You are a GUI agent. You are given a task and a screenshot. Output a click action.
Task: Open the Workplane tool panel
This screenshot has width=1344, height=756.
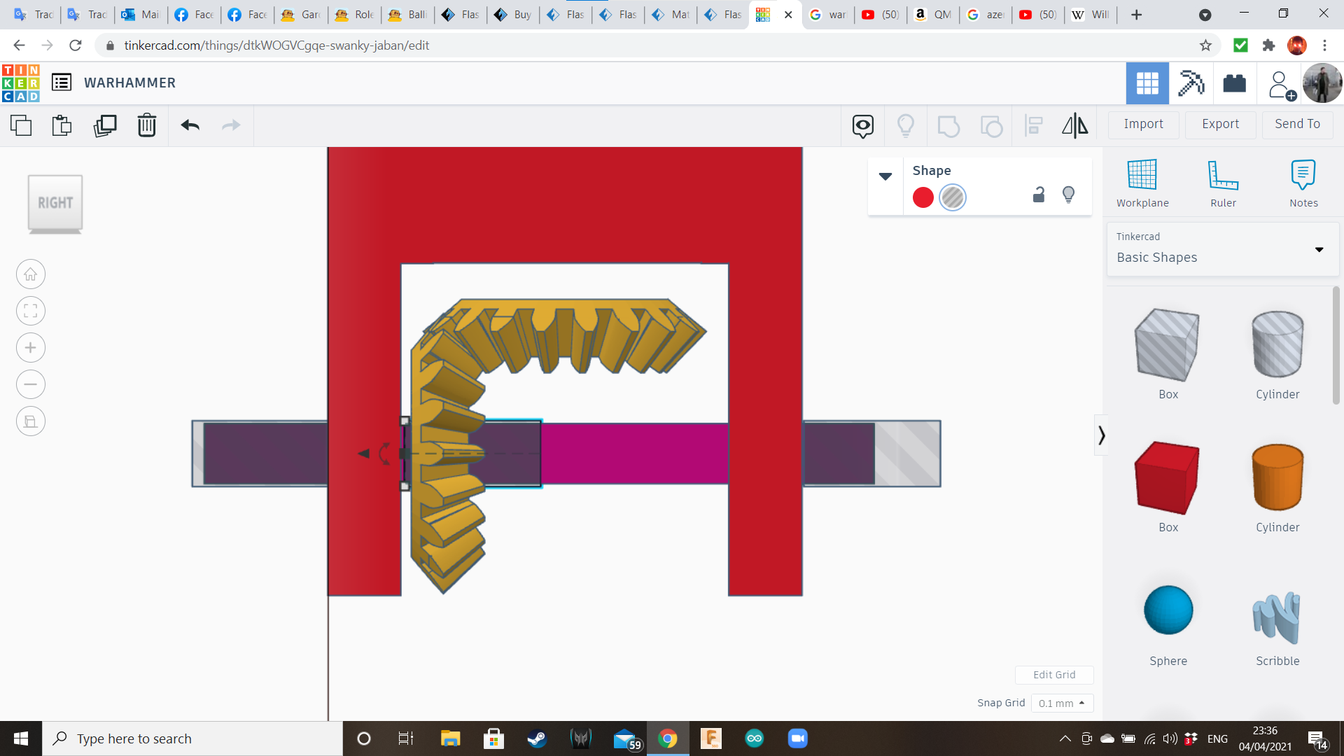tap(1142, 182)
